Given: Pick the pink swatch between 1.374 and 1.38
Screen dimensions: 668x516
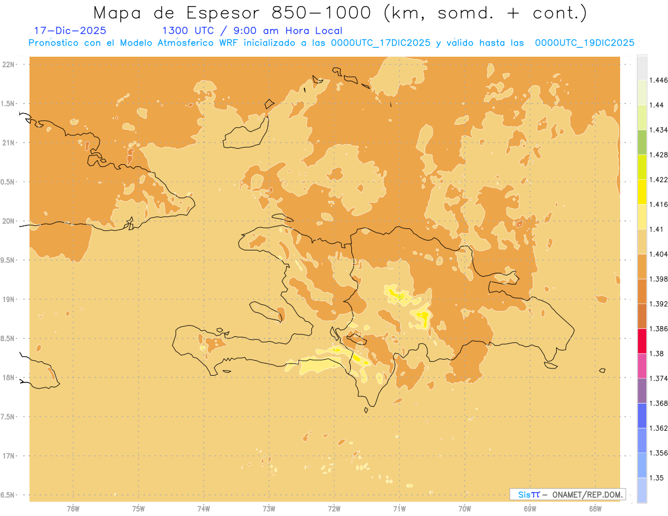Looking at the screenshot, I should 642,366.
